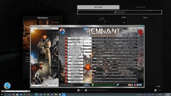Toggle red light beside 1 Hit Mod Weapon
The width and height of the screenshot is (171, 96).
pos(66,75)
